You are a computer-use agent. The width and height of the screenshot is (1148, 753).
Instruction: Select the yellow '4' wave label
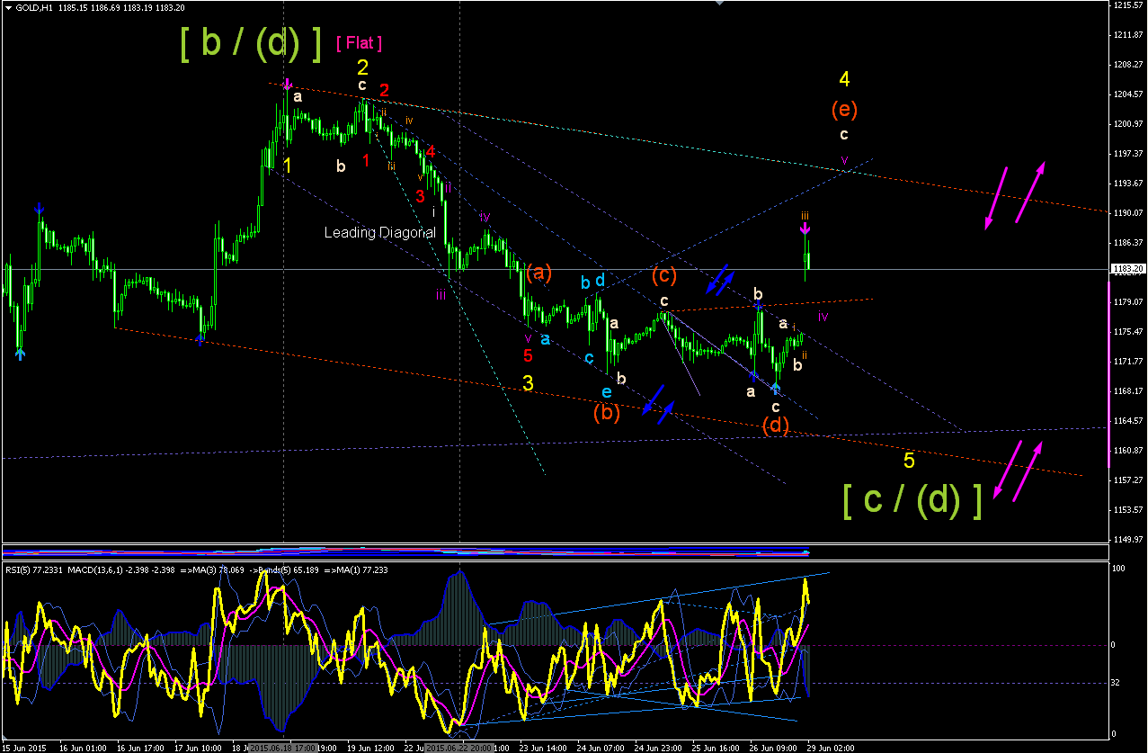pyautogui.click(x=844, y=79)
